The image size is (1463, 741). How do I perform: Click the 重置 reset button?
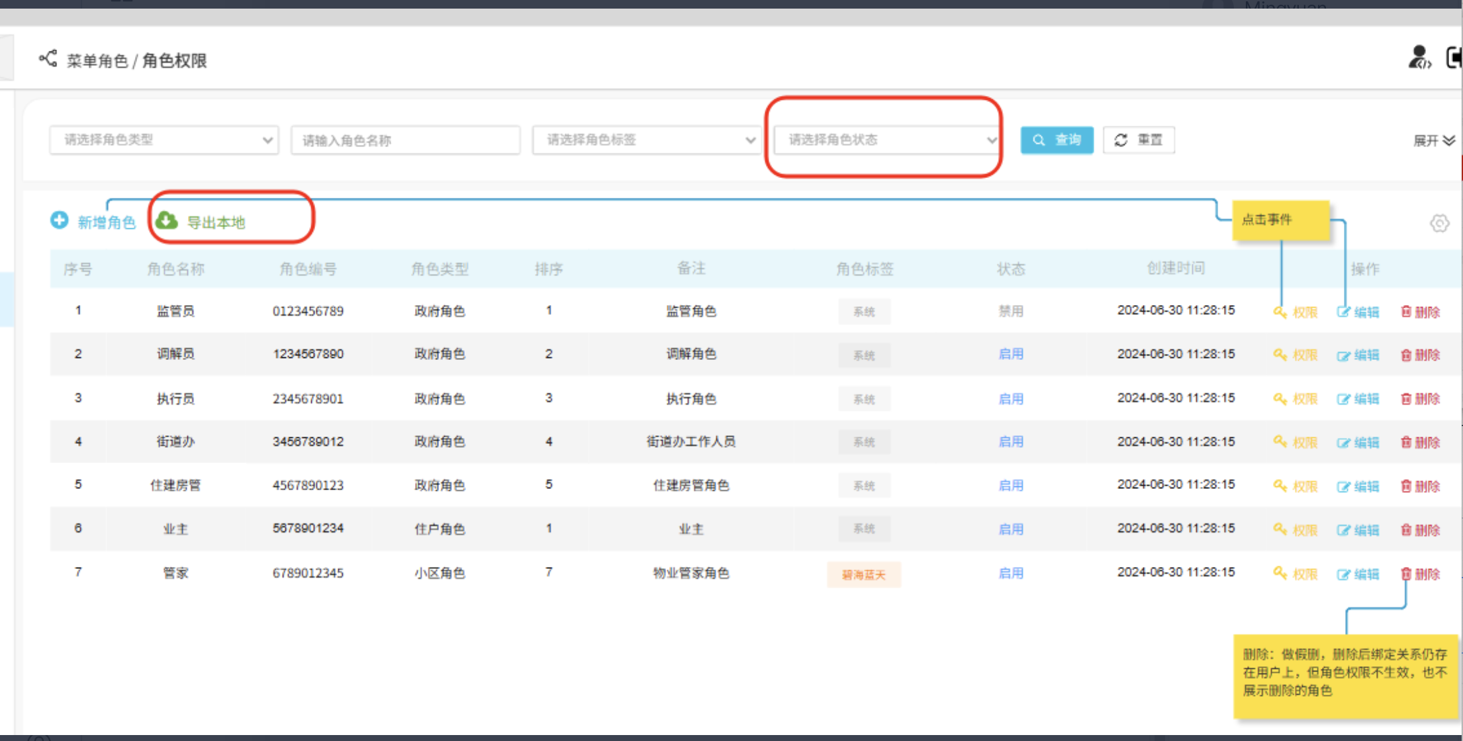pos(1139,140)
